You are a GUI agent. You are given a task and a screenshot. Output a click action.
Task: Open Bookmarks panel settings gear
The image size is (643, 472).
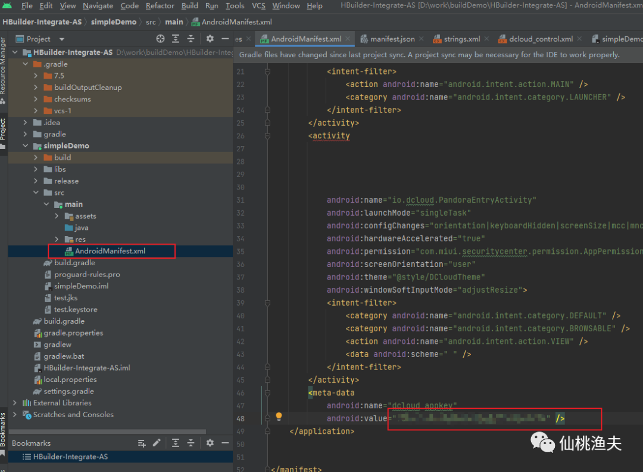pos(210,442)
